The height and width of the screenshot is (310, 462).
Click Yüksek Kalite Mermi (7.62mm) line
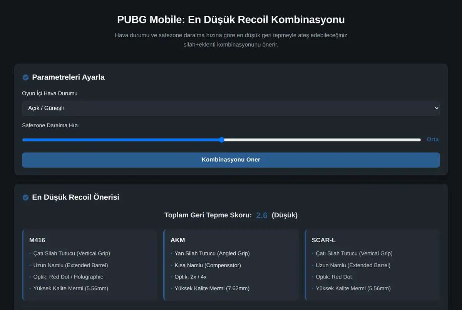click(212, 288)
